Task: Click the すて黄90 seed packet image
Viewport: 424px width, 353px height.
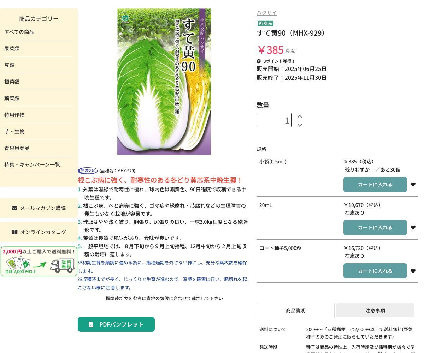Action: click(x=164, y=82)
